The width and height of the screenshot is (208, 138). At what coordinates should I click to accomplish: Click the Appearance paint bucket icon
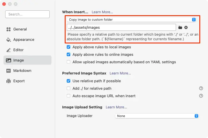(x=8, y=39)
